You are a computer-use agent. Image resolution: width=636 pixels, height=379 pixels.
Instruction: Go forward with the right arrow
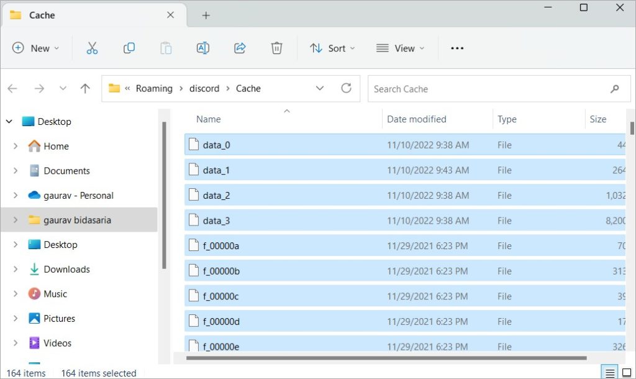click(39, 88)
